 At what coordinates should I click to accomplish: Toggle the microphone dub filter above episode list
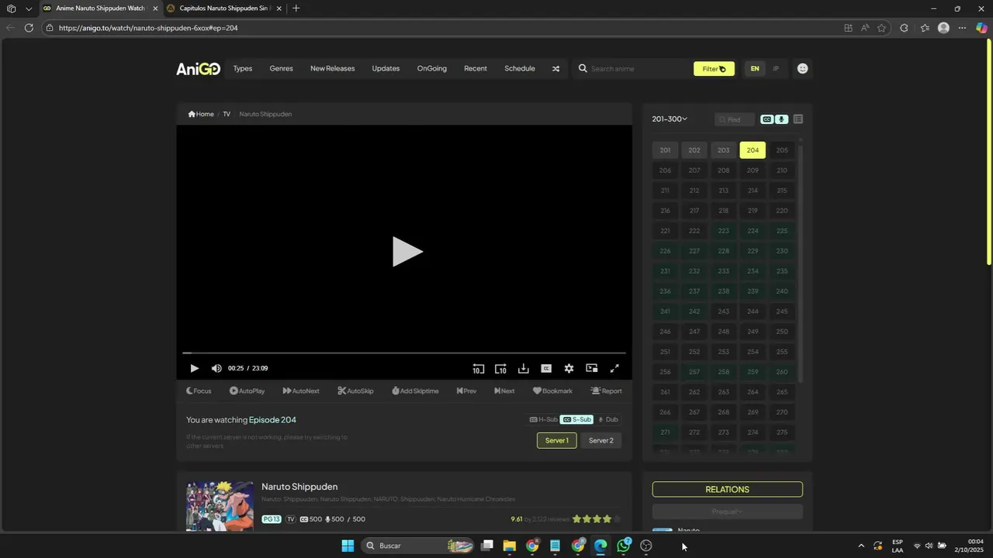coord(781,119)
